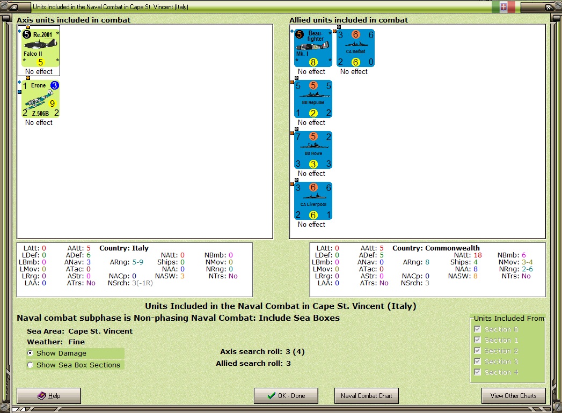Click 'No effect' under BB Howe

click(311, 173)
